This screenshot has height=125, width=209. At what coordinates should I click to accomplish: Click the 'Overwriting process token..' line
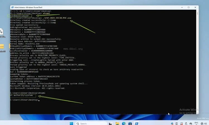pyautogui.click(x=26, y=81)
